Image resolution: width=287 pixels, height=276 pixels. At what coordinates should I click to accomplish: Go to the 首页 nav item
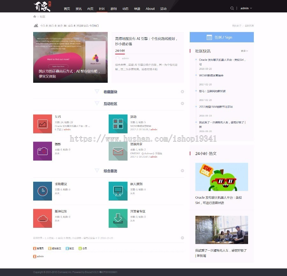pyautogui.click(x=67, y=9)
